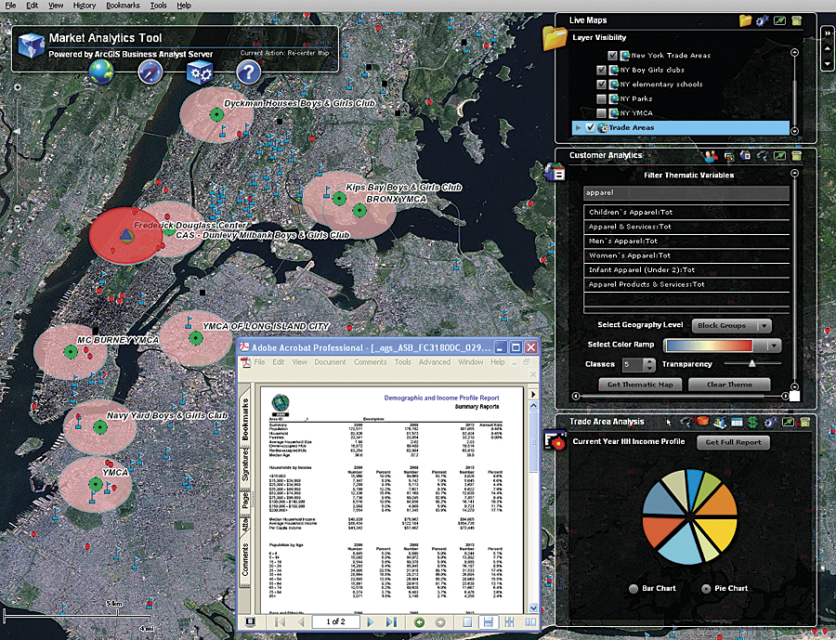Open the Block Groups geography level dropdown
836x640 pixels.
tap(732, 326)
